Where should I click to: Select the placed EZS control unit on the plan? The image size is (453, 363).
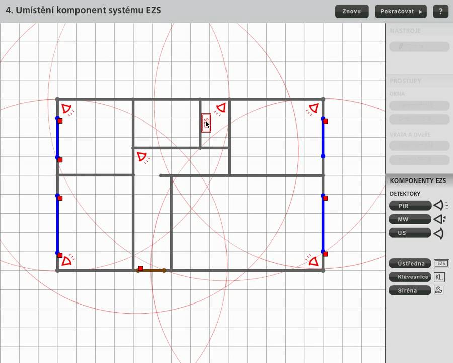click(206, 123)
